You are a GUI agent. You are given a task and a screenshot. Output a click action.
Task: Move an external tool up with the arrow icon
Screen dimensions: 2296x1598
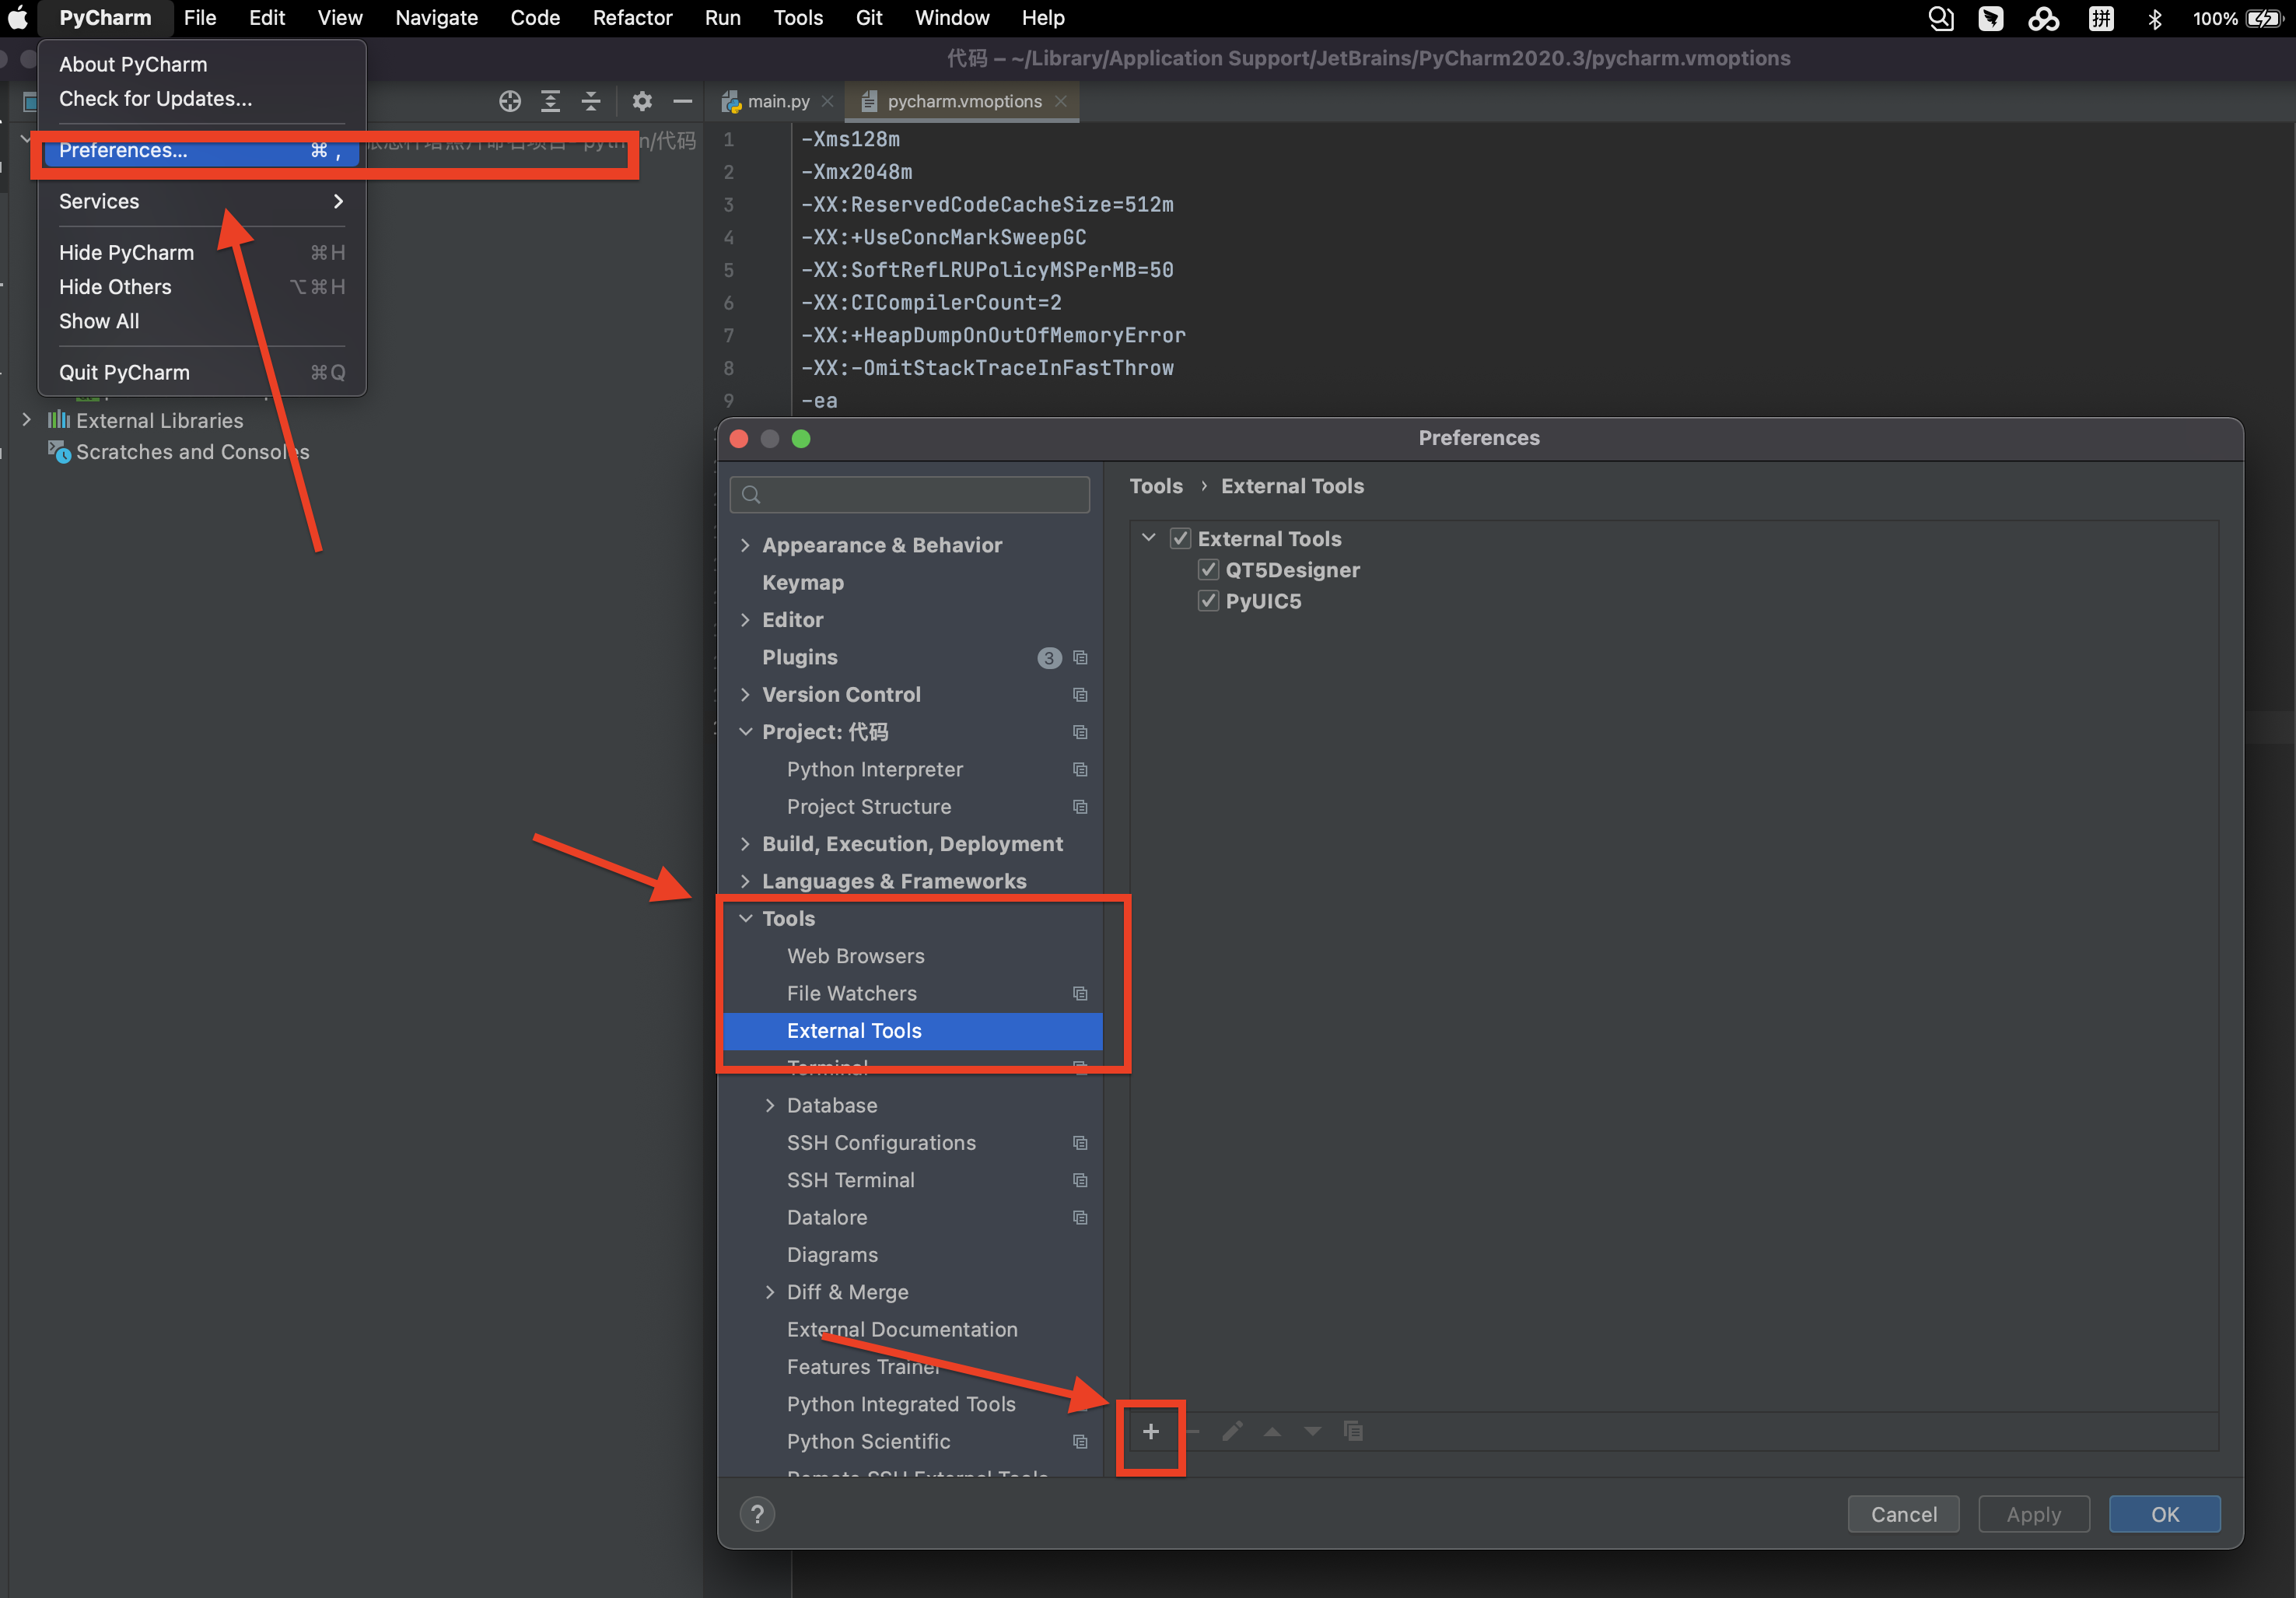pyautogui.click(x=1272, y=1431)
